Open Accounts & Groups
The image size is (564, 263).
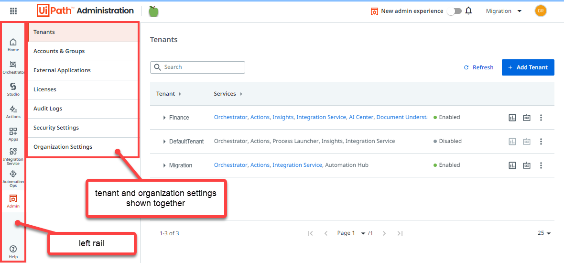click(x=83, y=51)
